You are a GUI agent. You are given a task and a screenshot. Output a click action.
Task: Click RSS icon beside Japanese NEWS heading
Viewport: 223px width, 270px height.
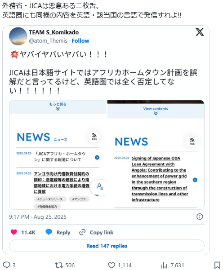click(x=94, y=137)
